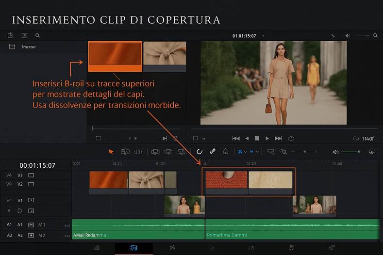Select the Primartima Dammi audio clip
Image resolution: width=383 pixels, height=255 pixels.
292,229
